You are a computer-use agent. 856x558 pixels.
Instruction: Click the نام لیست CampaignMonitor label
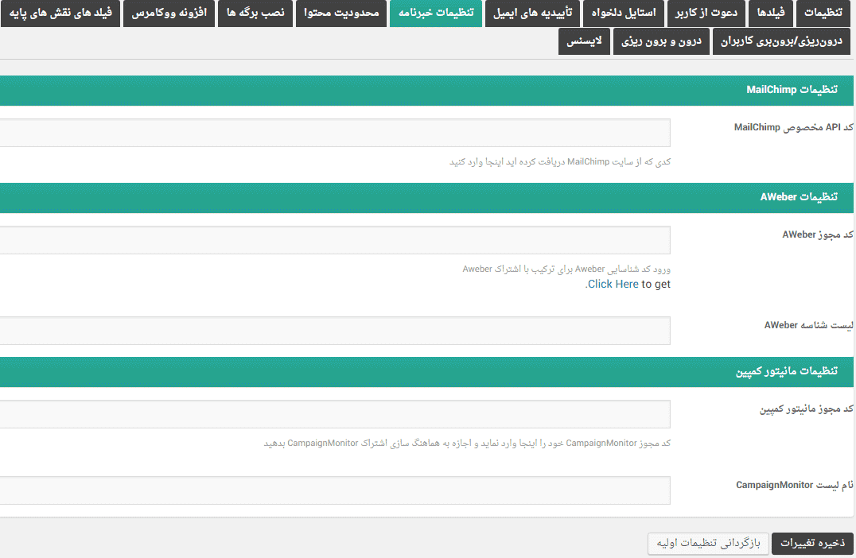(x=794, y=486)
